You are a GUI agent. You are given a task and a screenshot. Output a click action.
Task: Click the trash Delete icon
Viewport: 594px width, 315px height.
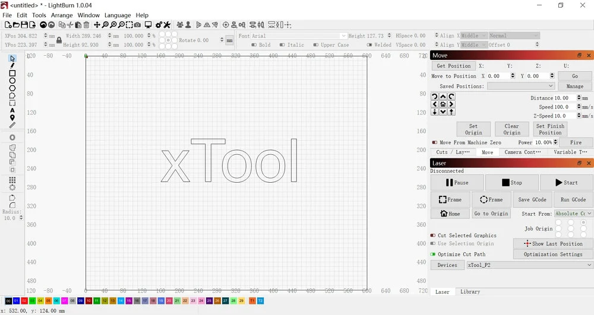(86, 25)
